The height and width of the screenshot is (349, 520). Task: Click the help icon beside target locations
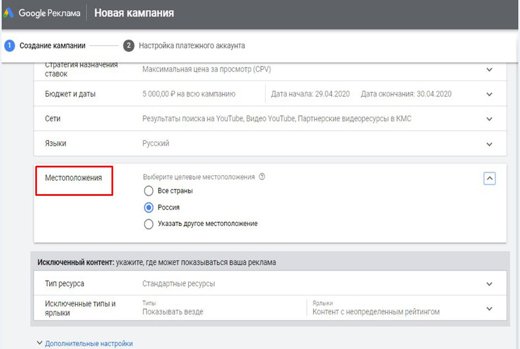pos(262,177)
